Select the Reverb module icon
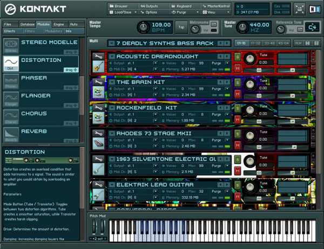324x249 pixels. coord(11,134)
